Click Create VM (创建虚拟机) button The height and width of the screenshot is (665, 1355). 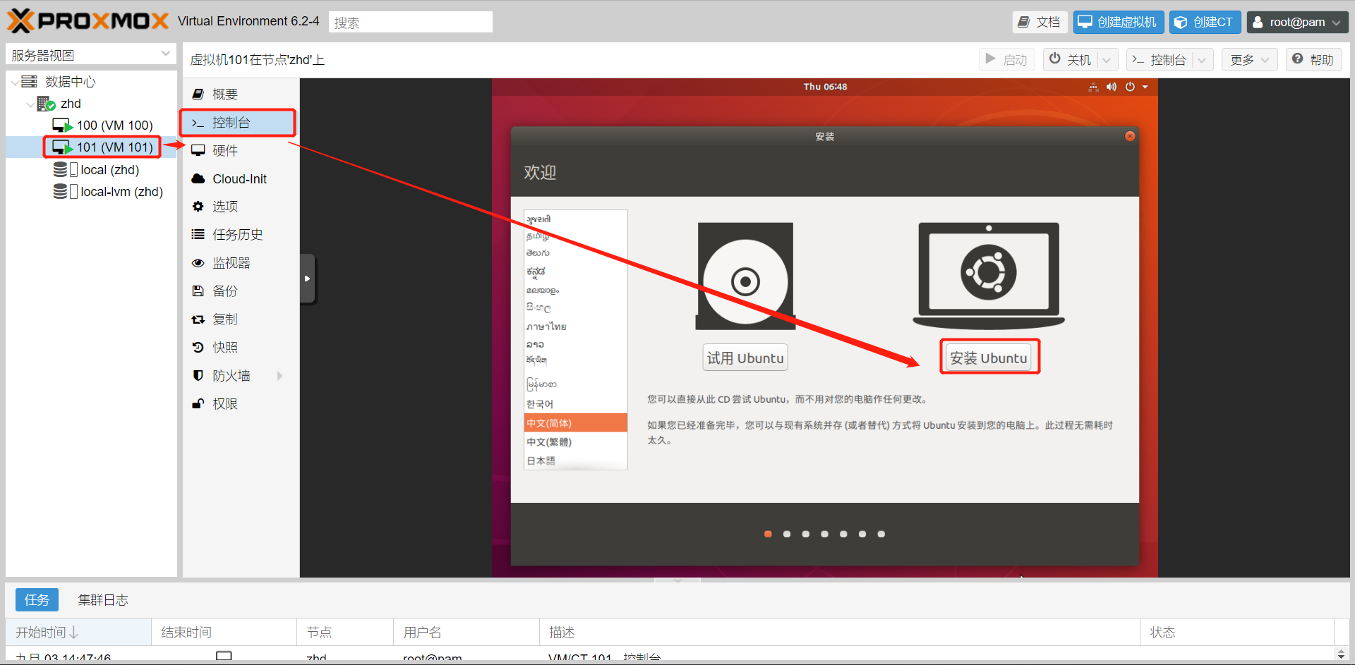[1118, 22]
